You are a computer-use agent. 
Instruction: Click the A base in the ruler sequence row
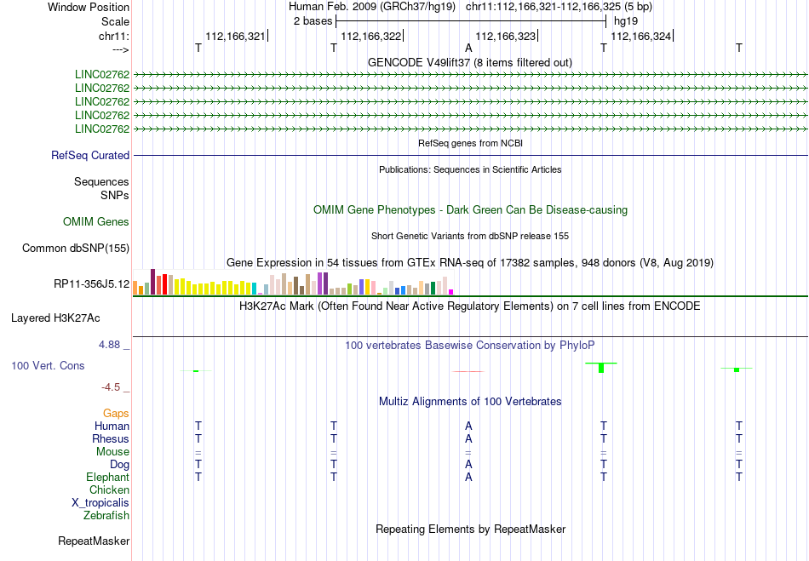(x=468, y=48)
